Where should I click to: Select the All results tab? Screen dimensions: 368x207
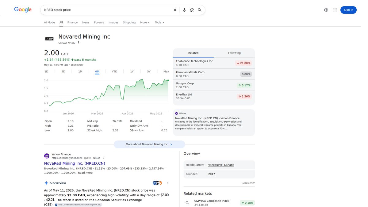pos(61,22)
